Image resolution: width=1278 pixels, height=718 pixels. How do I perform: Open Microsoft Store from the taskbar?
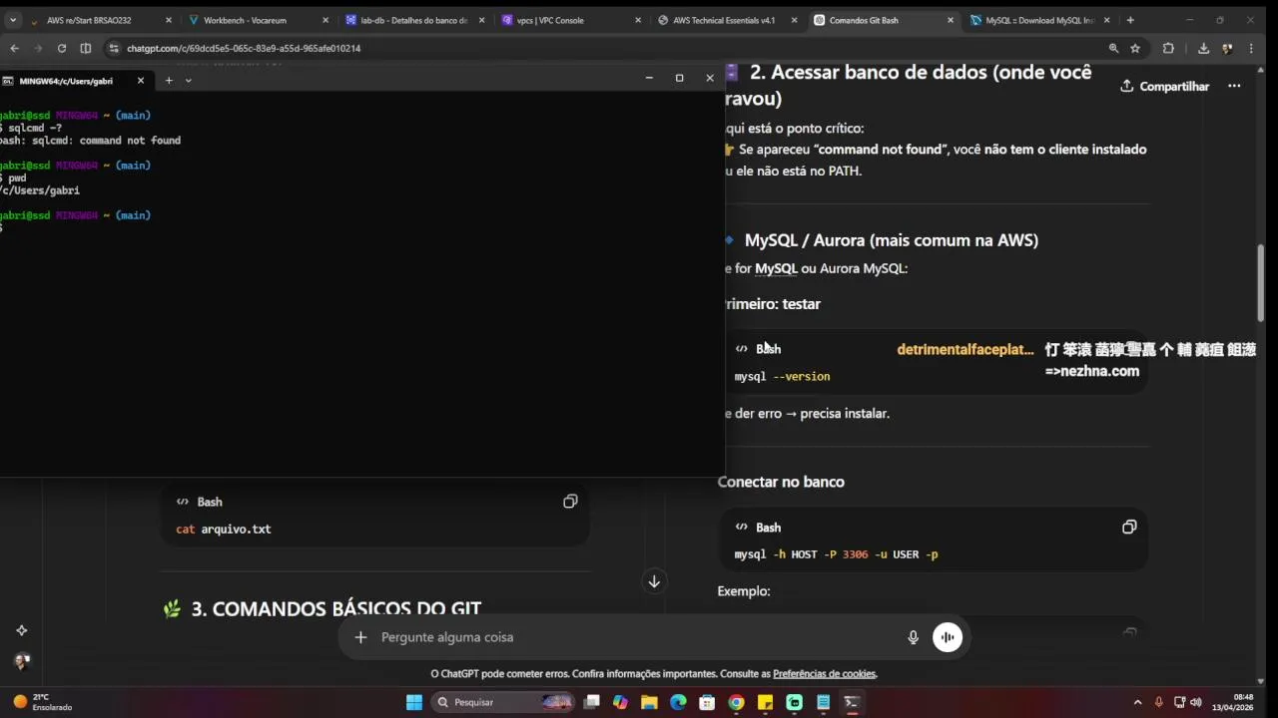[x=707, y=702]
